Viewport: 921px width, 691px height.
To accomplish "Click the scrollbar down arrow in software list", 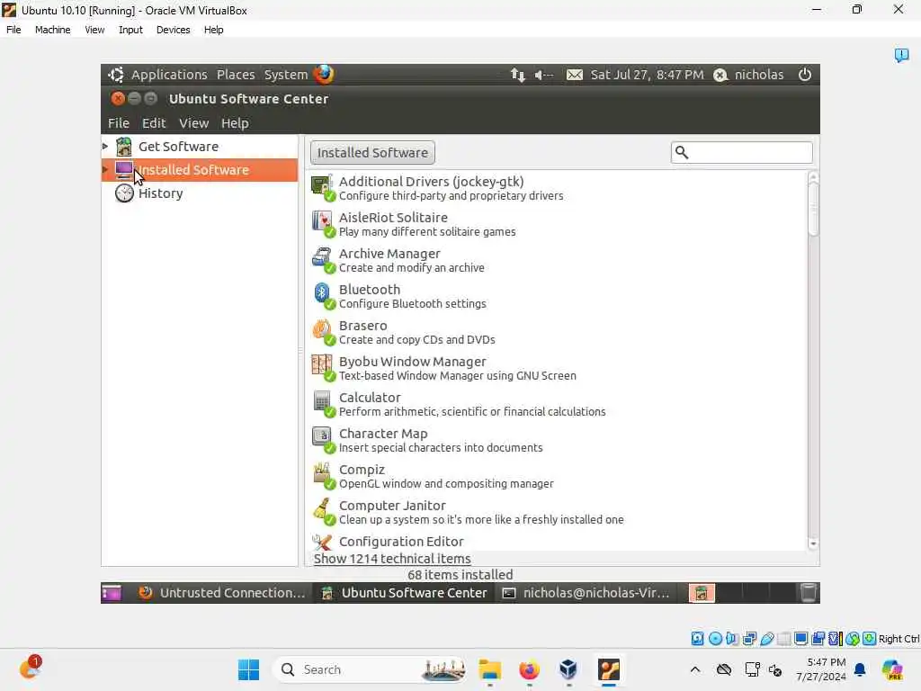I will tap(813, 544).
